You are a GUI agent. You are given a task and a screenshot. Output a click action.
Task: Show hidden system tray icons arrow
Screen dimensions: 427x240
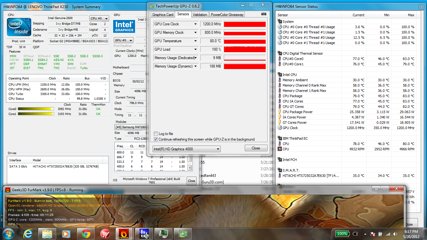[x=365, y=234]
